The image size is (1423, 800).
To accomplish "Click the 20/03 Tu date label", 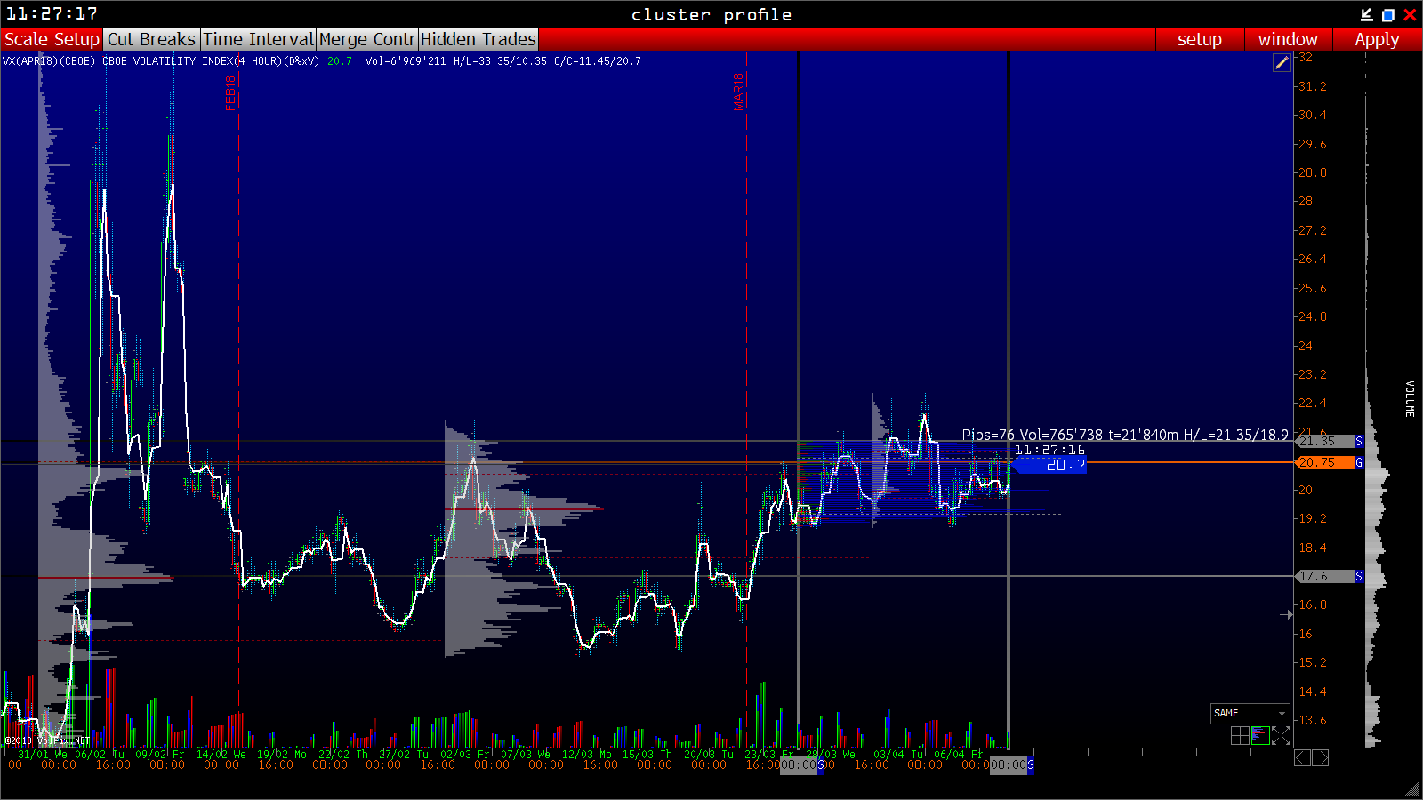I will point(709,755).
